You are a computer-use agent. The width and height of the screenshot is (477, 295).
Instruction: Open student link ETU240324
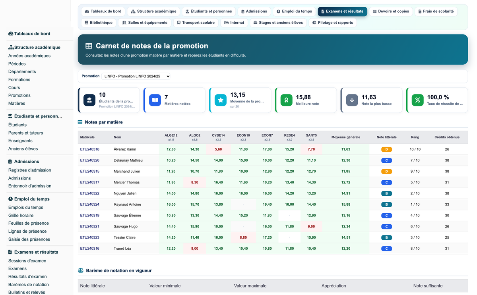[90, 204]
